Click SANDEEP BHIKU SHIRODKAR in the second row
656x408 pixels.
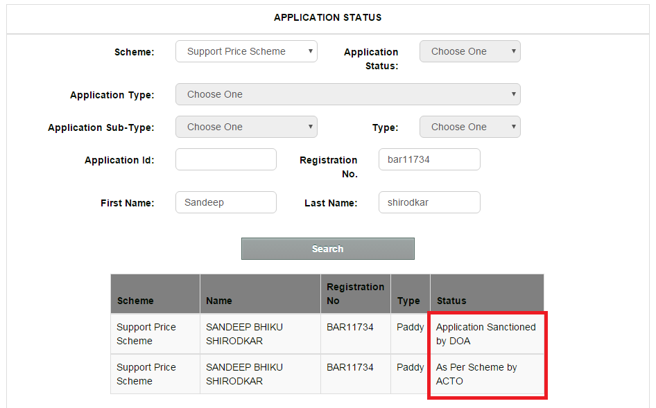(x=244, y=374)
